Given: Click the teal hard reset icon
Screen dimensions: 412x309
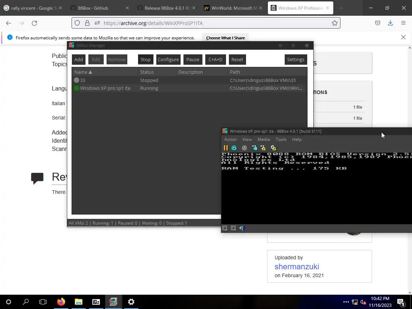Looking at the screenshot, I should (x=234, y=148).
